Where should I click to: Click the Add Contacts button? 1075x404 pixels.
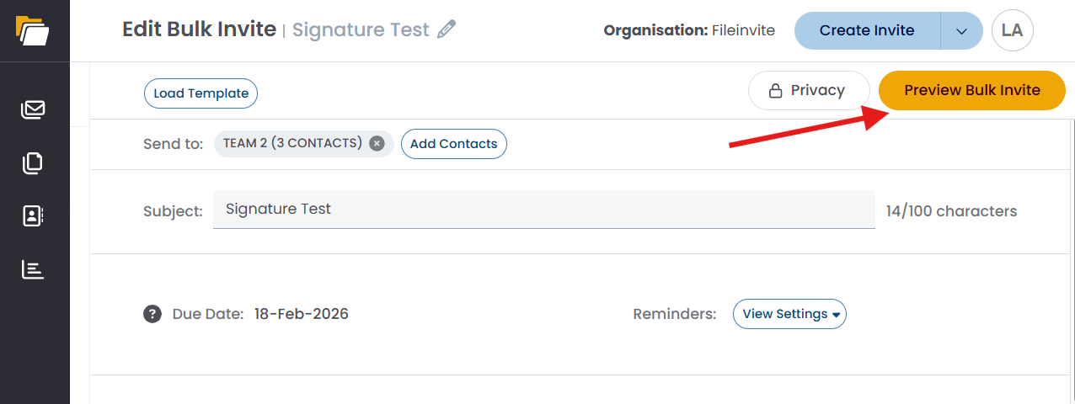click(x=453, y=144)
